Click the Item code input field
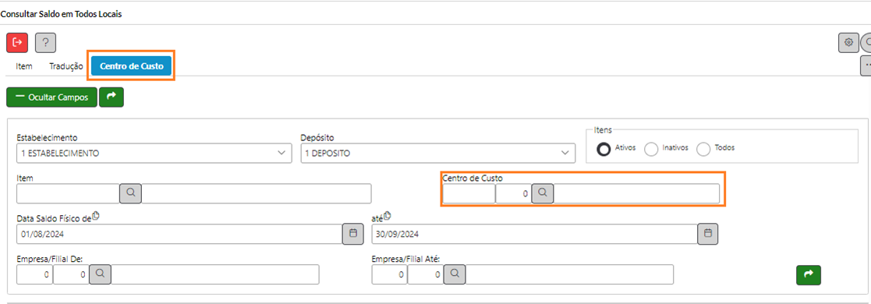Viewport: 871px width, 304px height. (69, 193)
